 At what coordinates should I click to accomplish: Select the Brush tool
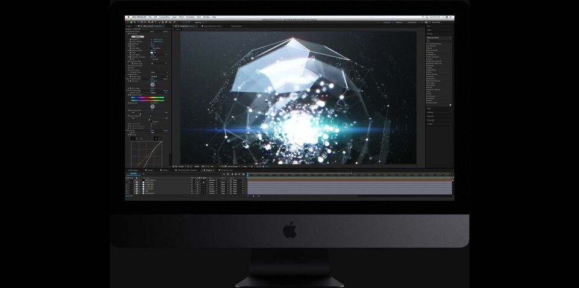coord(159,22)
